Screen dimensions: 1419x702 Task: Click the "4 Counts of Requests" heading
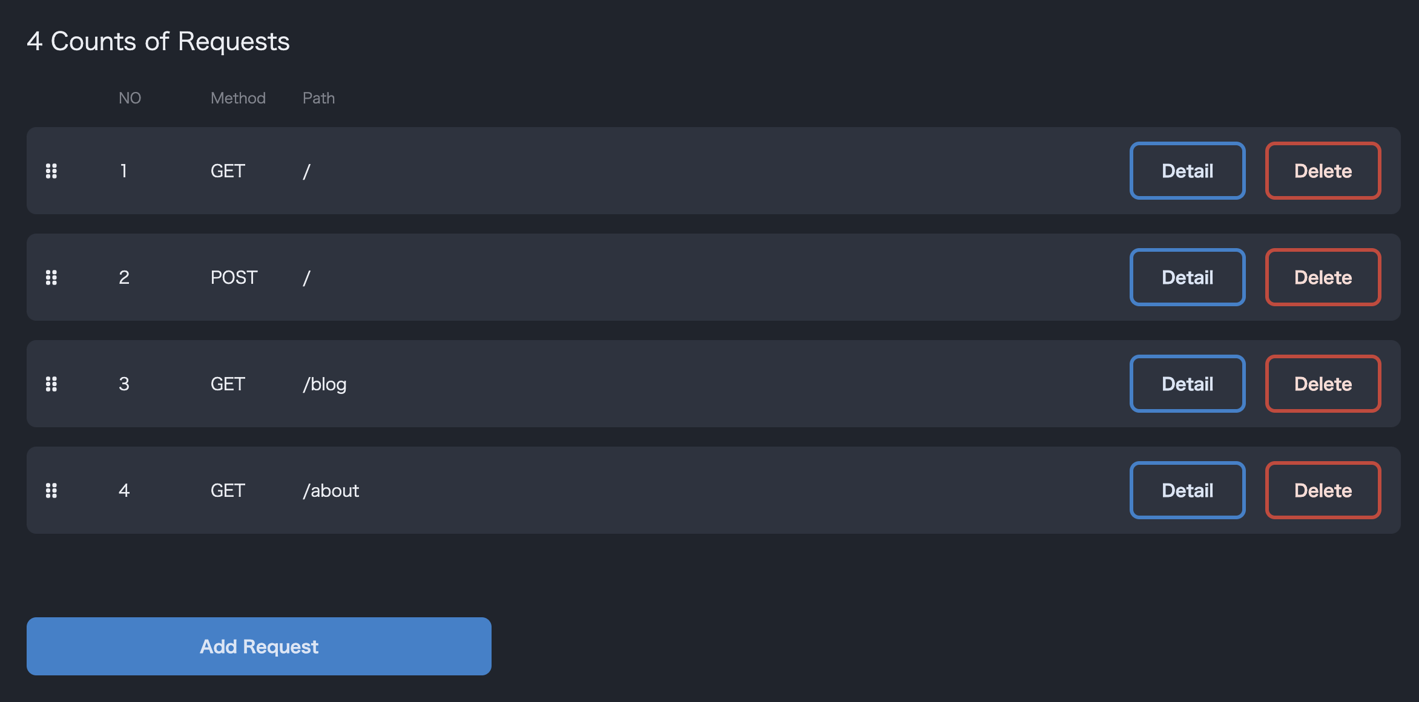[x=158, y=41]
